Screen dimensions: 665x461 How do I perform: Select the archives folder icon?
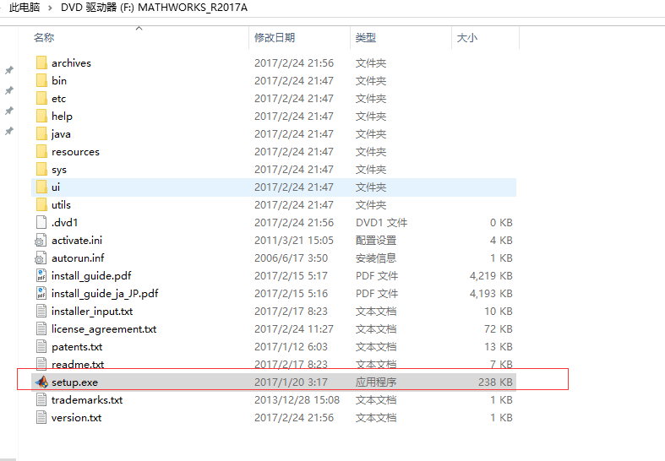coord(41,62)
